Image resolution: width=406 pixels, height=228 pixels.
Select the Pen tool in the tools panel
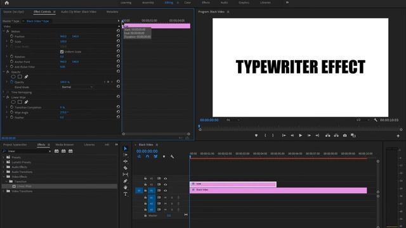(126, 181)
